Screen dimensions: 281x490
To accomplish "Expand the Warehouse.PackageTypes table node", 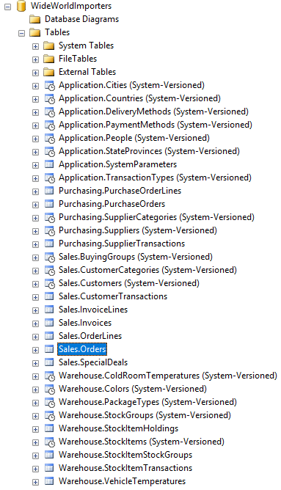I will [x=36, y=403].
